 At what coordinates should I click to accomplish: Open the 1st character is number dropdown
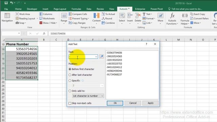tap(88, 96)
